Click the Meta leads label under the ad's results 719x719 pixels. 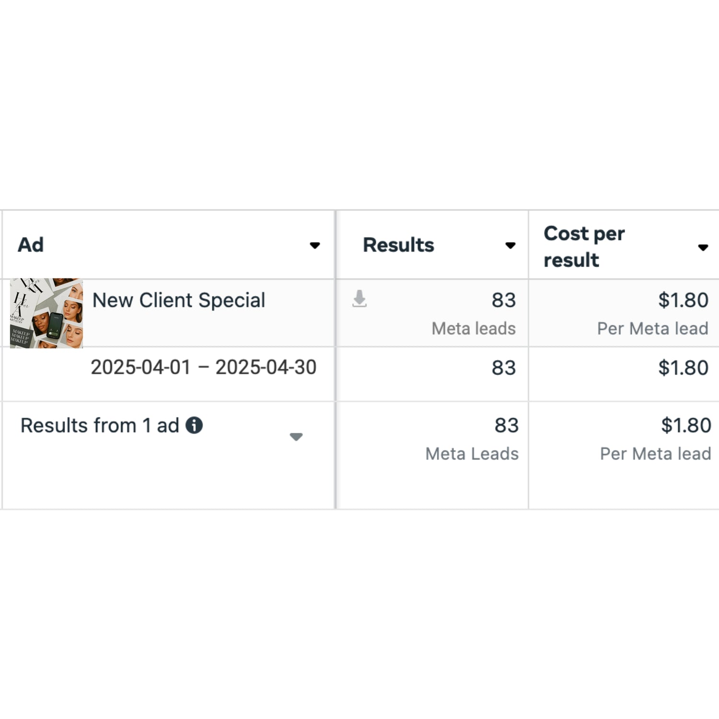[x=474, y=329]
